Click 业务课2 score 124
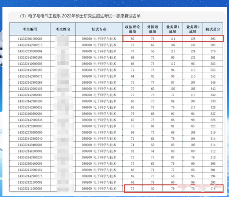The height and width of the screenshot is (197, 229). click(193, 51)
